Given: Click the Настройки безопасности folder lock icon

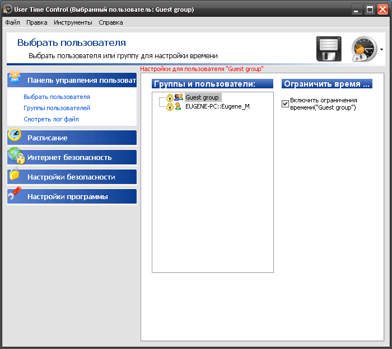Looking at the screenshot, I should (x=15, y=176).
